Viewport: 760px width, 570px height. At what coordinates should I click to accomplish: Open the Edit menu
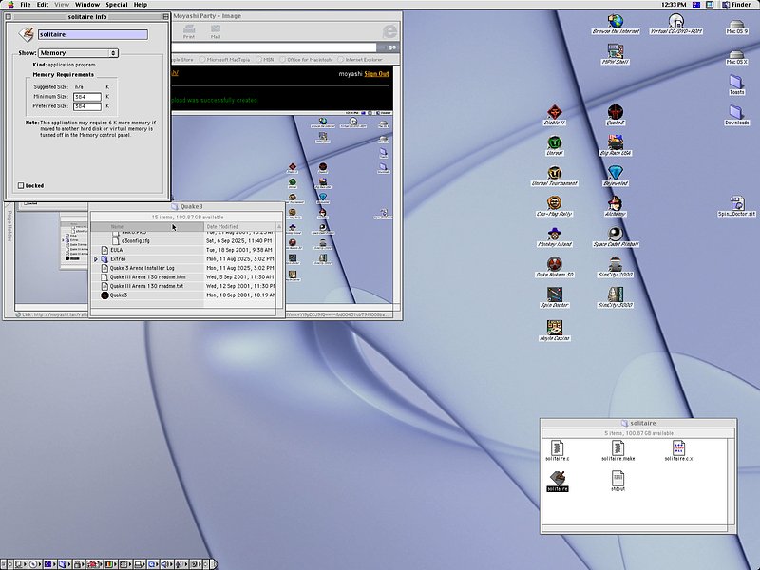43,5
